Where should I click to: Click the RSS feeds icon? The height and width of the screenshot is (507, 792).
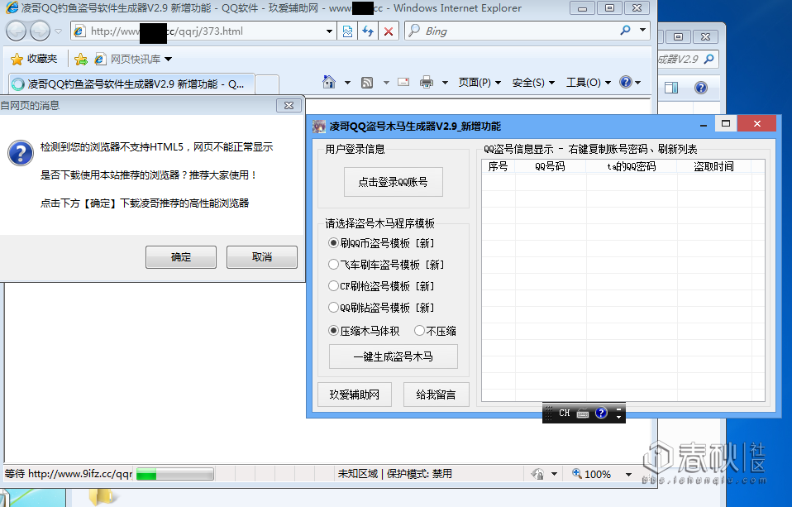(x=367, y=83)
